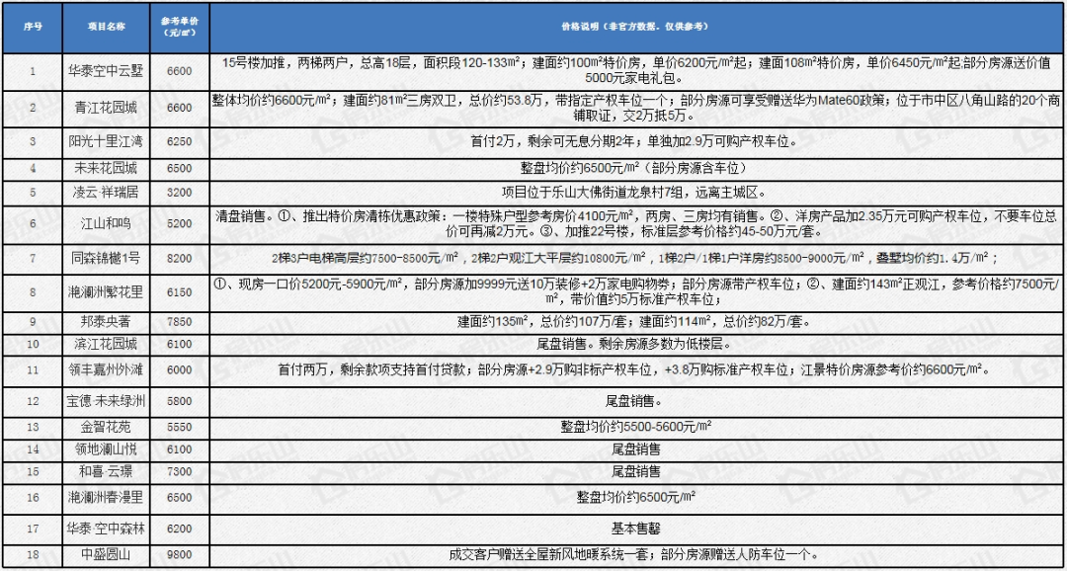Click the note starting with 首付两万
The height and width of the screenshot is (571, 1067).
click(x=633, y=368)
